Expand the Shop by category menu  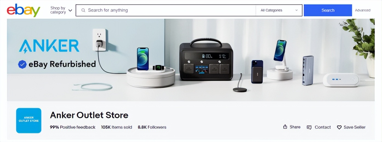[61, 10]
